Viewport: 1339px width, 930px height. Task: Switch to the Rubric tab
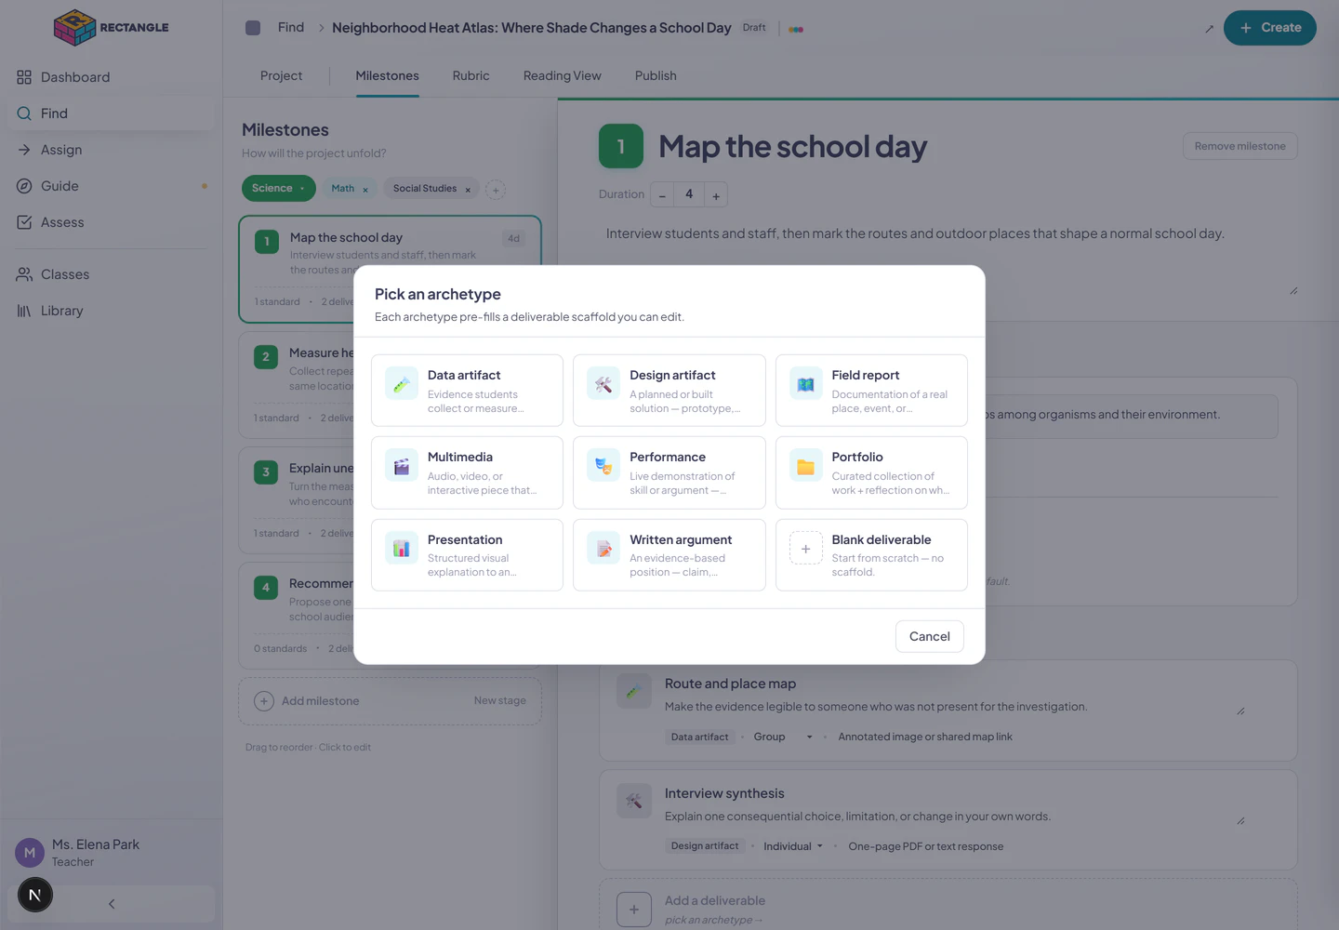click(471, 75)
